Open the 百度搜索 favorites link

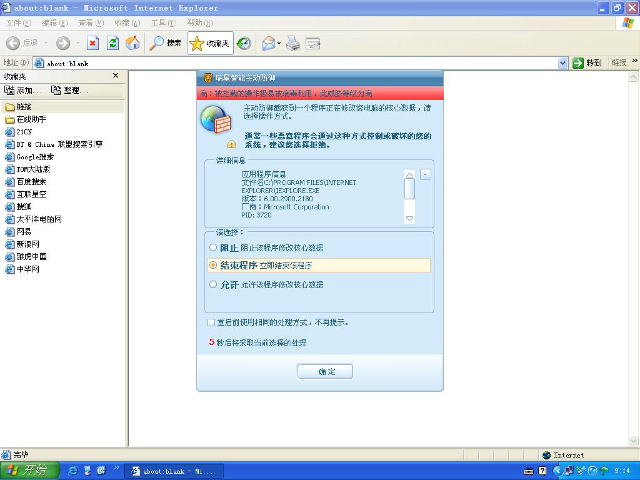point(31,182)
